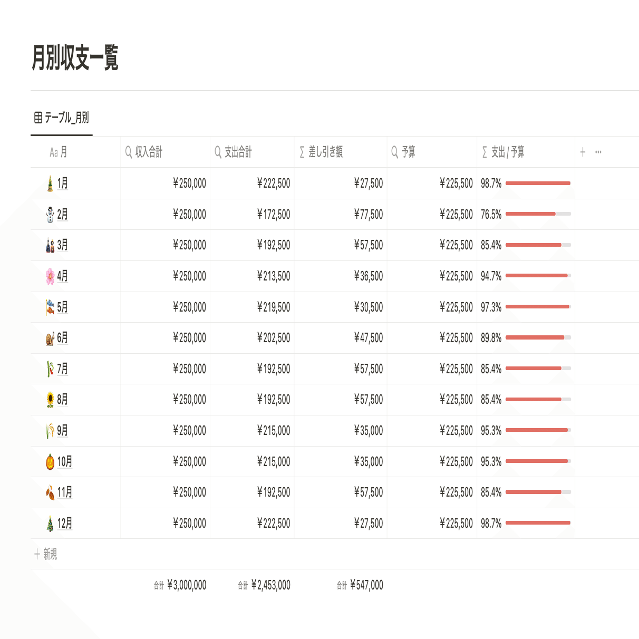Open the 10月 page link
This screenshot has width=639, height=639.
(x=64, y=462)
